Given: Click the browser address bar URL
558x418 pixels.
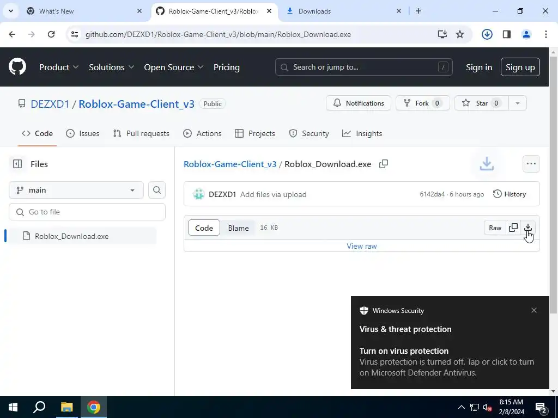Looking at the screenshot, I should tap(218, 34).
